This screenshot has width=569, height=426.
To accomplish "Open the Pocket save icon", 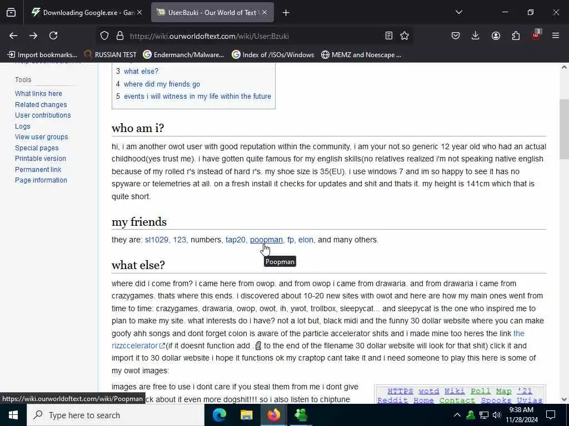I will click(456, 35).
